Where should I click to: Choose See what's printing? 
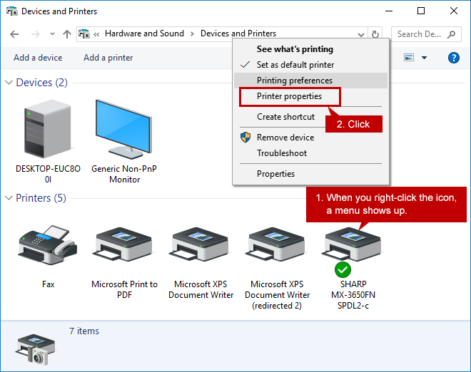pyautogui.click(x=295, y=49)
